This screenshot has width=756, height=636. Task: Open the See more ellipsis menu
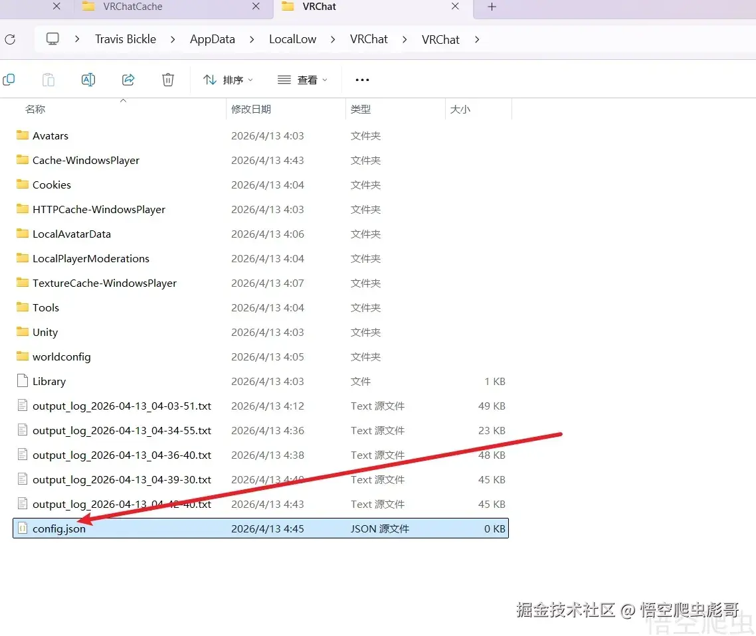tap(362, 80)
